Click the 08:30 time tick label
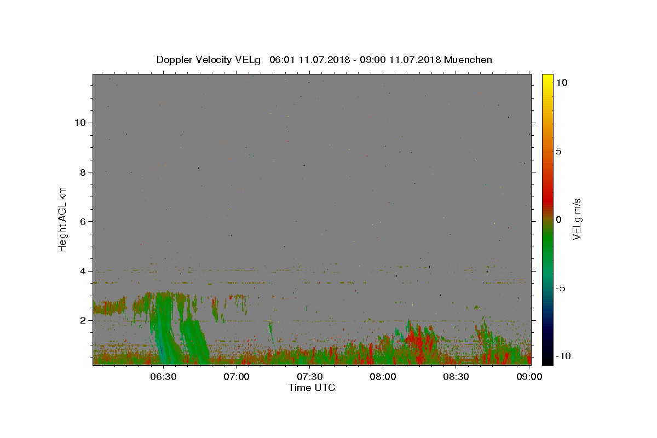Image resolution: width=657 pixels, height=438 pixels. point(457,377)
